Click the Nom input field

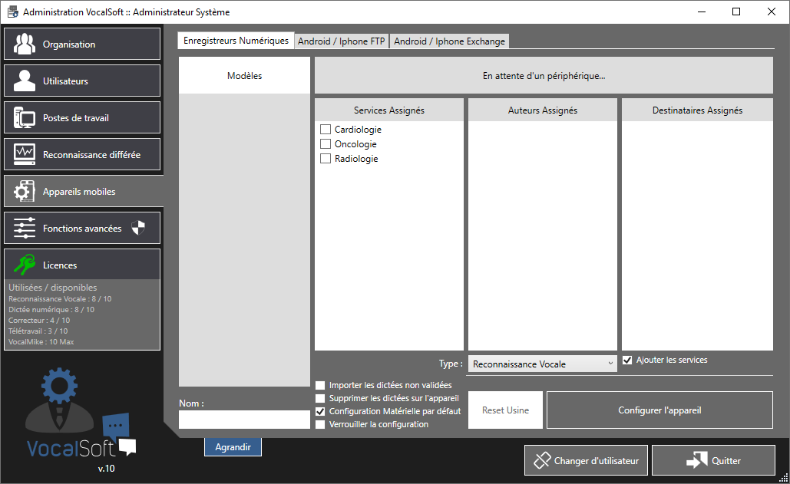tap(244, 420)
